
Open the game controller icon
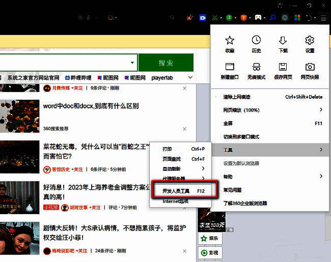[x=258, y=17]
